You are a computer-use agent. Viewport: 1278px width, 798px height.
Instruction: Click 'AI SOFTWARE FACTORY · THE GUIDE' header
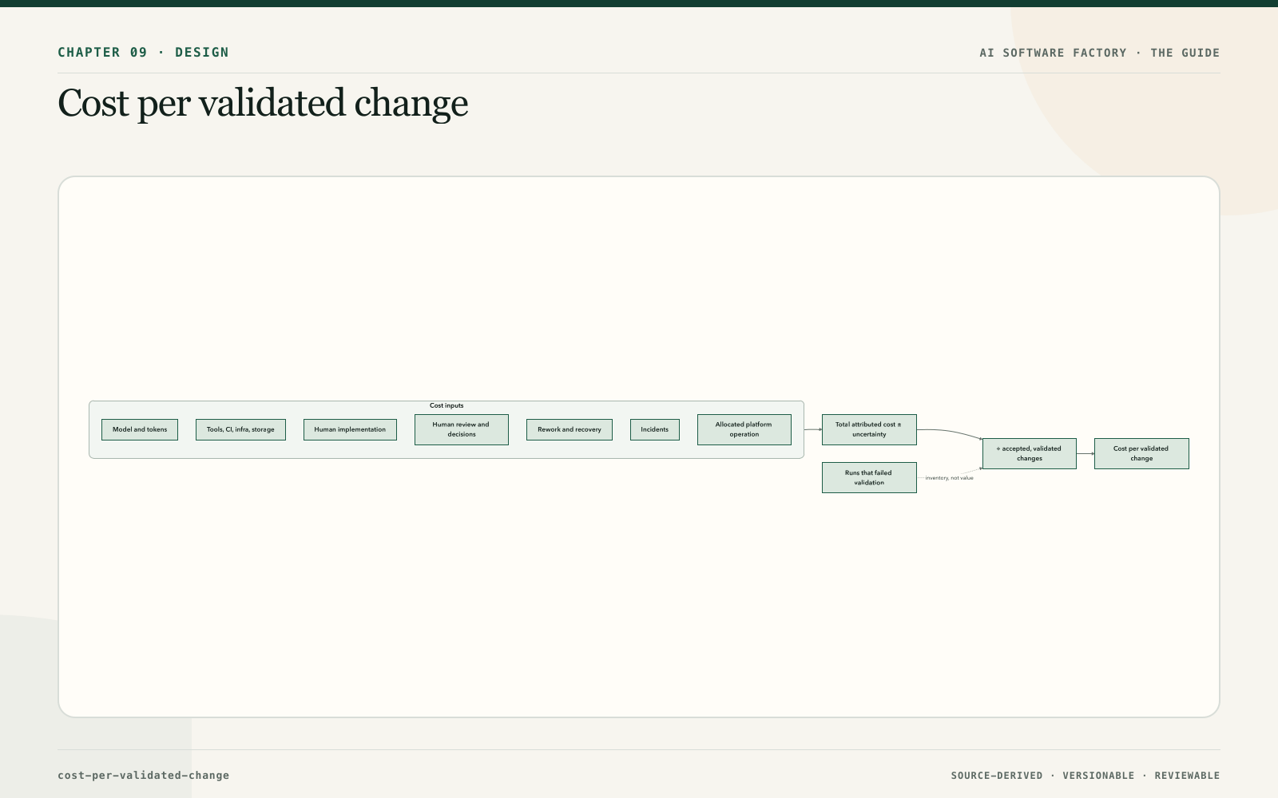[1100, 53]
